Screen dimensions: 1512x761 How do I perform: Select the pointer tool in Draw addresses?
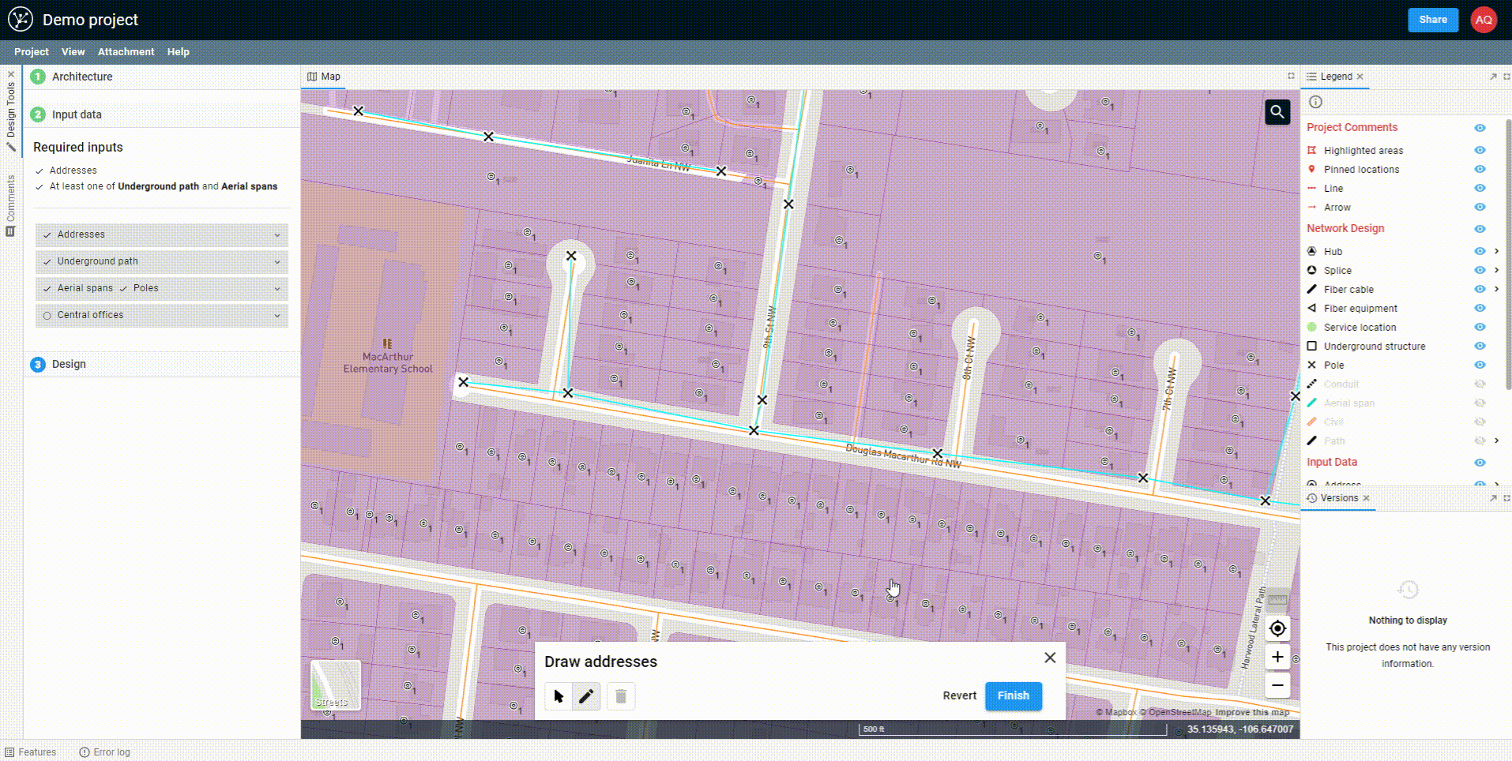(x=559, y=696)
